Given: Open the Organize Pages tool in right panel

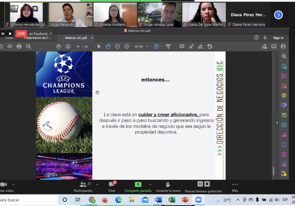Looking at the screenshot, I should (x=284, y=76).
